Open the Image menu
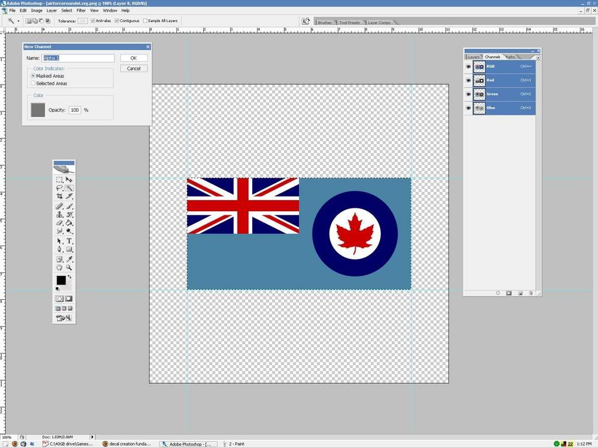This screenshot has width=598, height=448. [37, 10]
